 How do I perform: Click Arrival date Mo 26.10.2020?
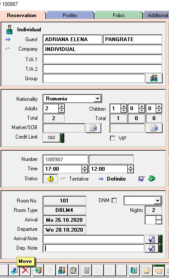coord(64,220)
